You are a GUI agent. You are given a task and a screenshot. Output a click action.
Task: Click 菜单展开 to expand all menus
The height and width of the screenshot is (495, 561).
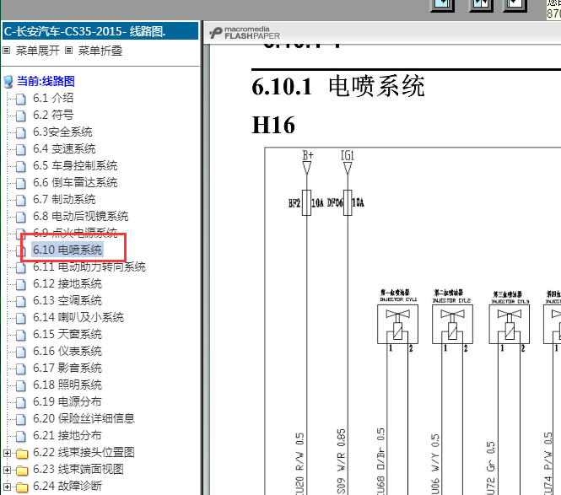37,51
